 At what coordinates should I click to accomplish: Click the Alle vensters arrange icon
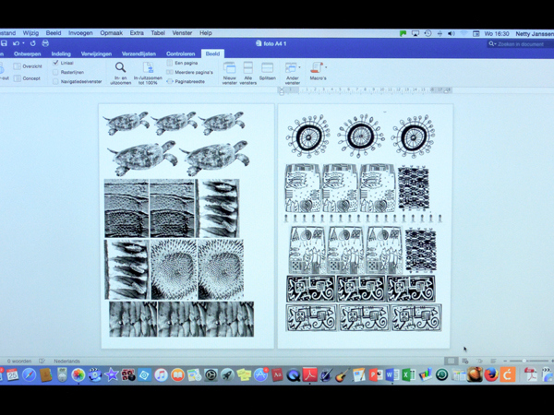coord(247,68)
